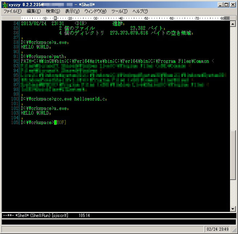Click the cursor position 105:14 in mode line
238x234 pixels.
point(84,215)
